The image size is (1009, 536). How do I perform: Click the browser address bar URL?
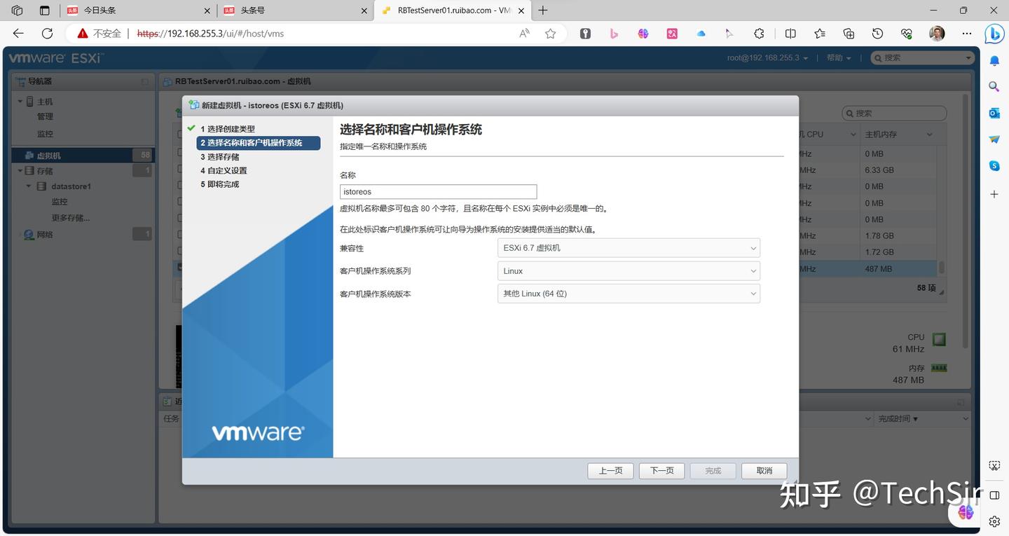[210, 33]
